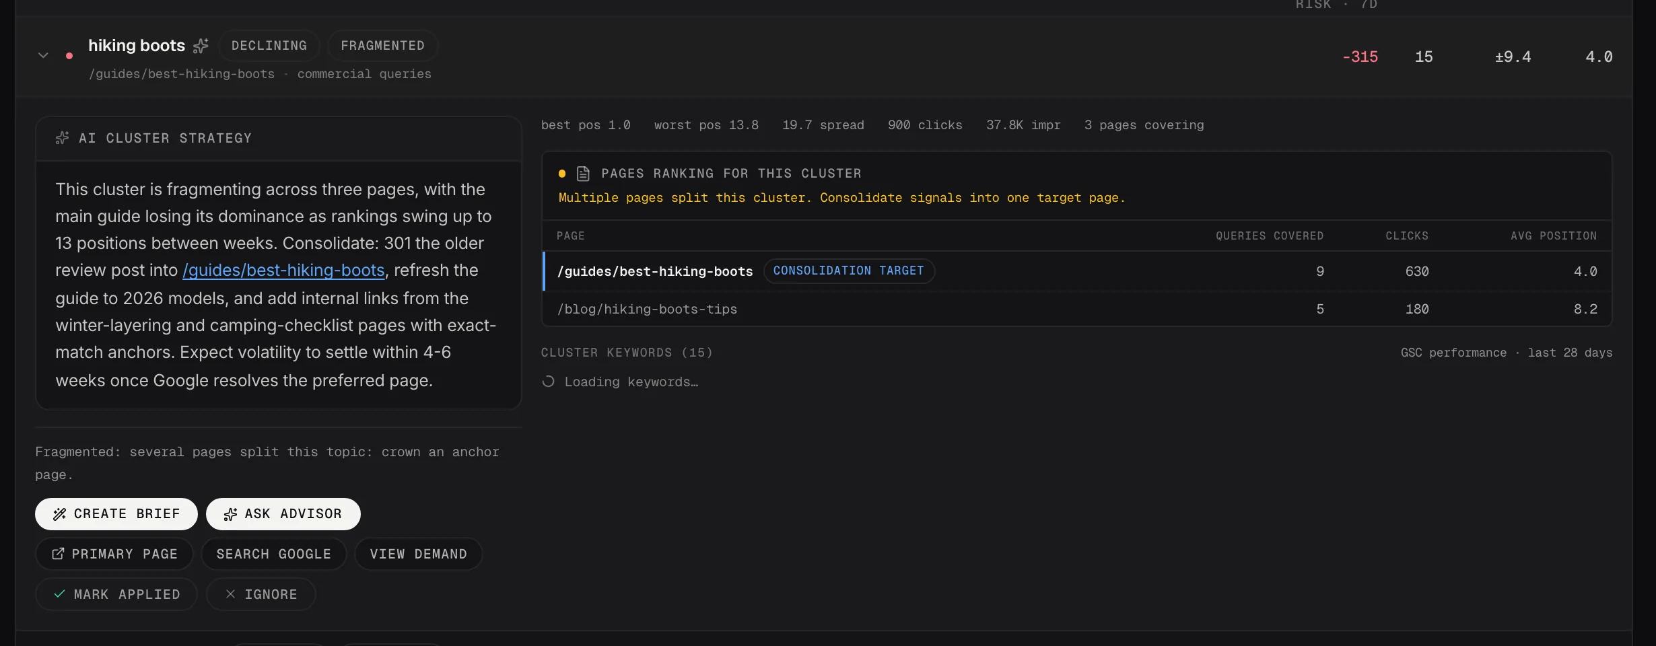Click the "worst pos 13.8" stat
Viewport: 1656px width, 646px height.
[x=706, y=125]
